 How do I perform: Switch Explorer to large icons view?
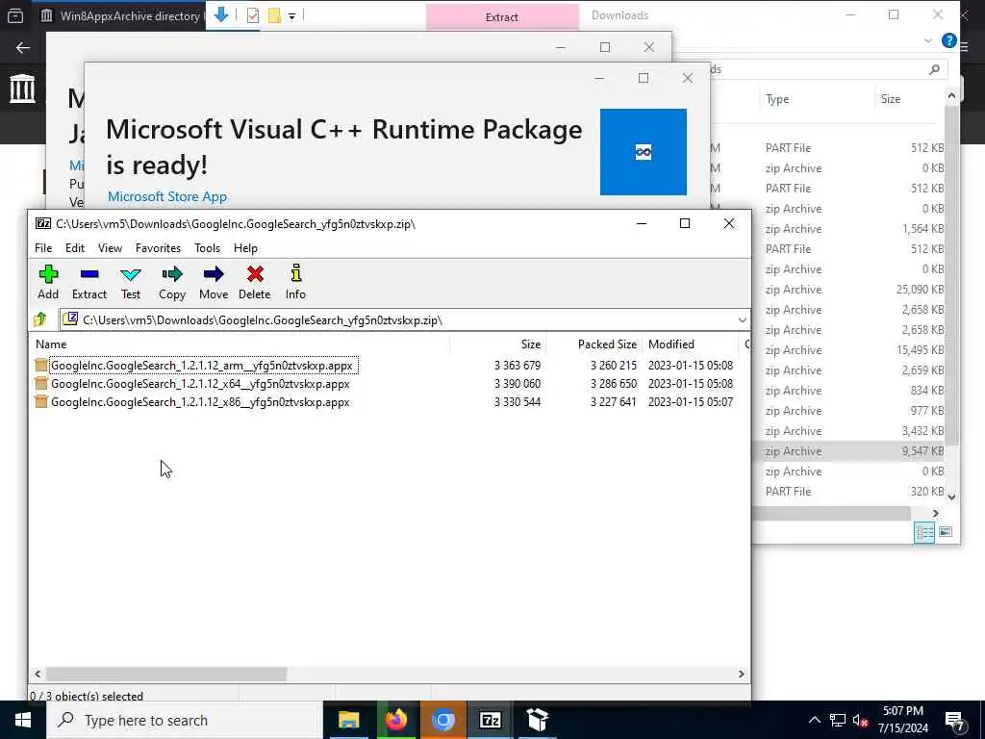click(946, 532)
